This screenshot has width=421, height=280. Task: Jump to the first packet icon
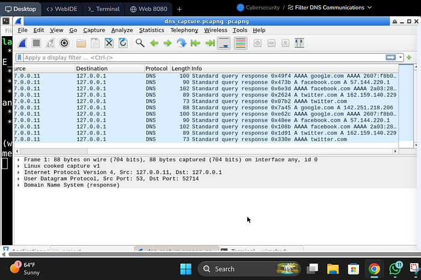195,43
